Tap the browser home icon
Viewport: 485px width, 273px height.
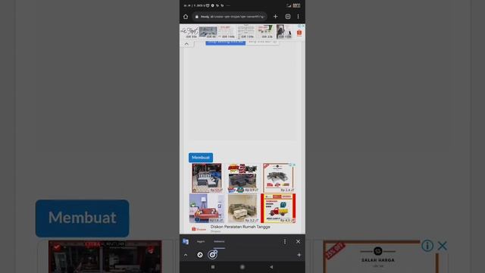[186, 17]
